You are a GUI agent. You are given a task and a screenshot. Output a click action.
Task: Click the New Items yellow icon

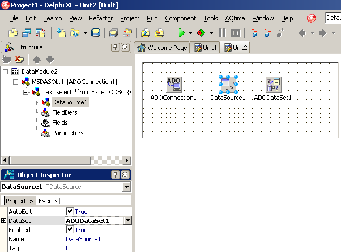tap(61, 33)
